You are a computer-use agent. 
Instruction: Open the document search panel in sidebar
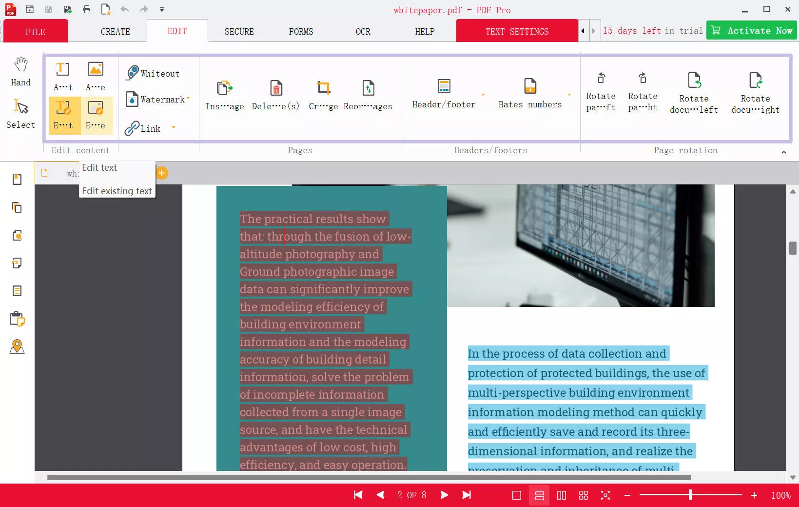pyautogui.click(x=17, y=235)
